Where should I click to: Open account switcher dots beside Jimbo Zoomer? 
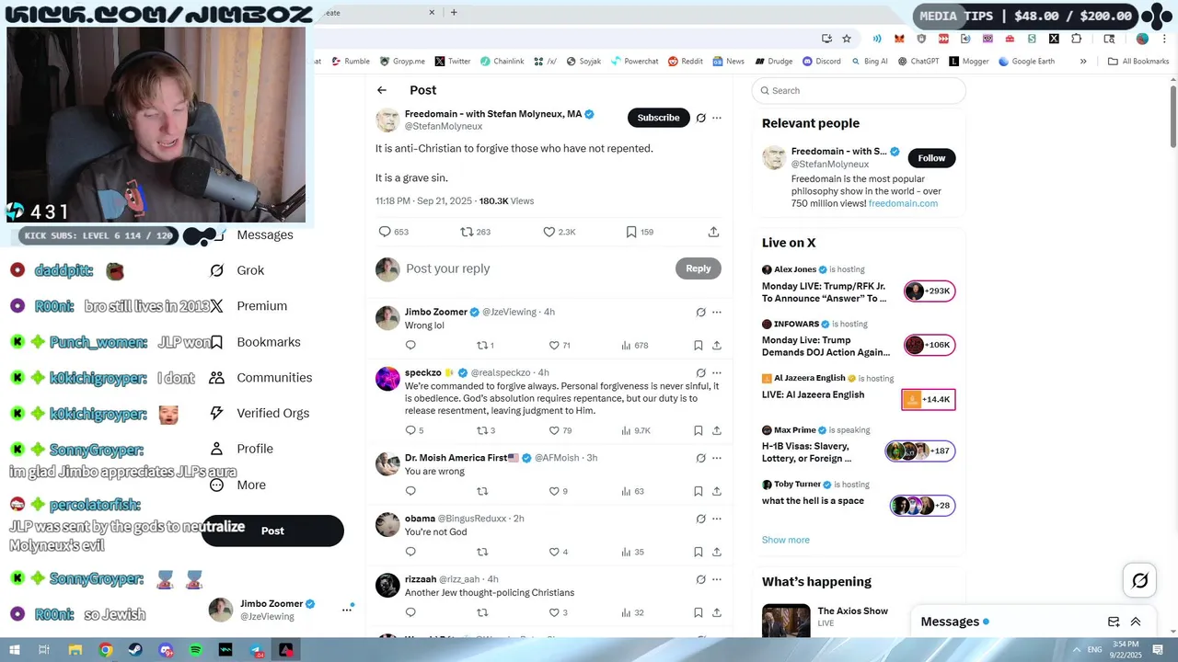(347, 610)
